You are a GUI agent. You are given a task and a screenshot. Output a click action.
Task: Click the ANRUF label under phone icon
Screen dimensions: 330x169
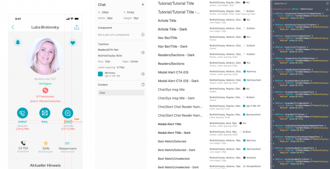pos(22,122)
